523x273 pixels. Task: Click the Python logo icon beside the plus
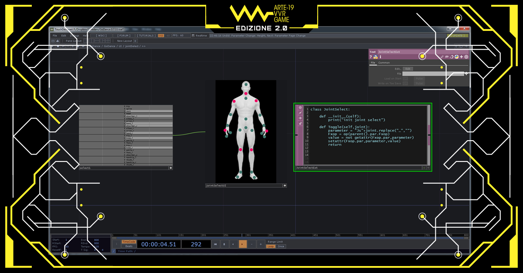[x=456, y=57]
